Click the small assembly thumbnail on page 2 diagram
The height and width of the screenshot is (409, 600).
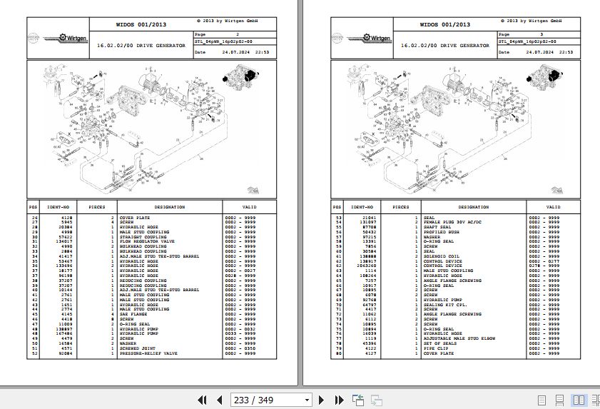click(241, 76)
